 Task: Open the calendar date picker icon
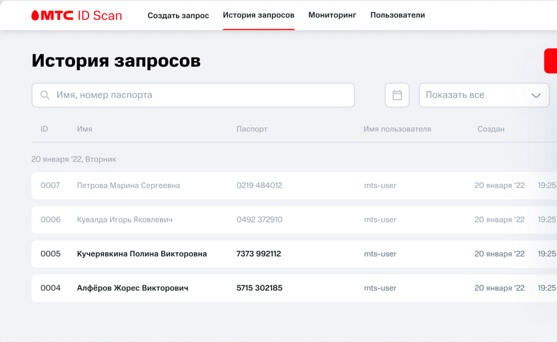[x=397, y=95]
